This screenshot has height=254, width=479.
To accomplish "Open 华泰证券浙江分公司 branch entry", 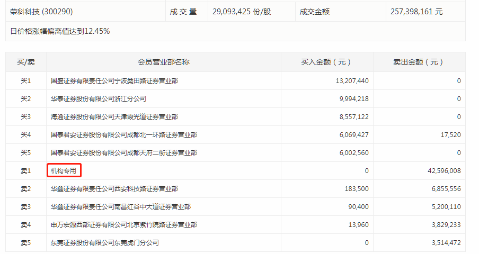I will [98, 99].
